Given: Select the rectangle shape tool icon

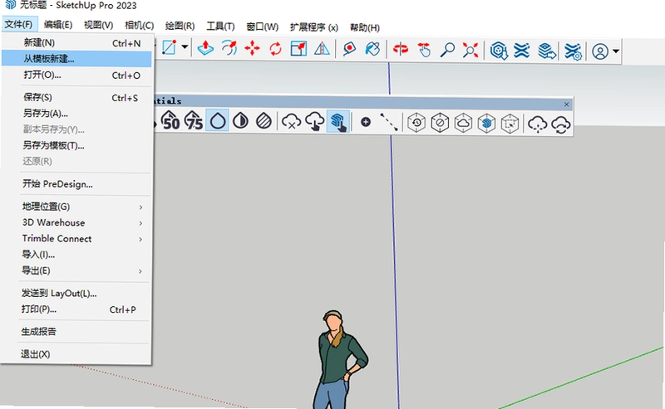Looking at the screenshot, I should 170,47.
